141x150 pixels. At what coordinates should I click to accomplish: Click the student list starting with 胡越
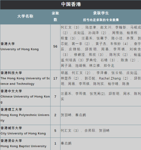point(101,78)
